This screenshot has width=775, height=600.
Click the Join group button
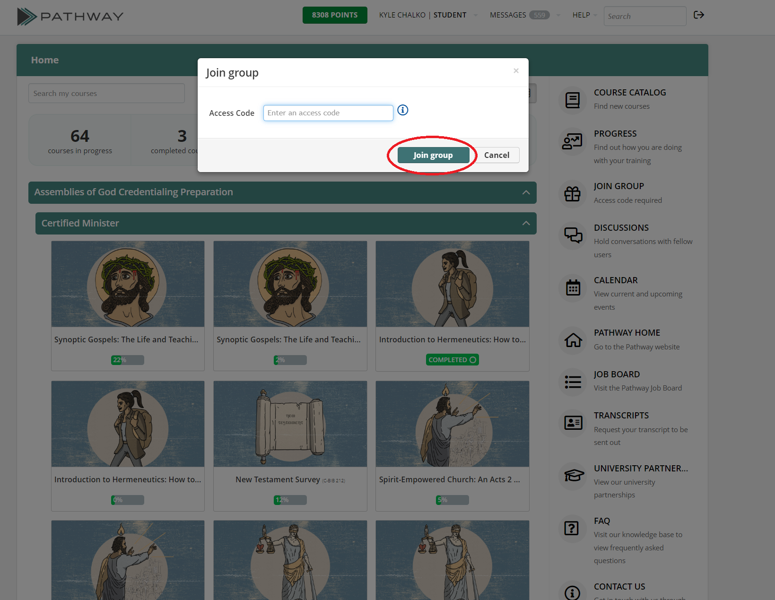click(433, 155)
